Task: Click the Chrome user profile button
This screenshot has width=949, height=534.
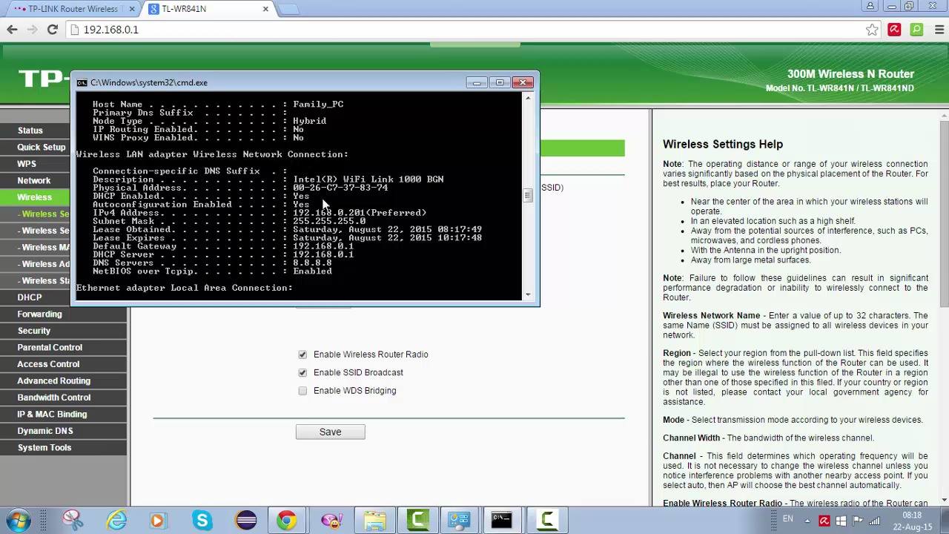Action: (870, 7)
